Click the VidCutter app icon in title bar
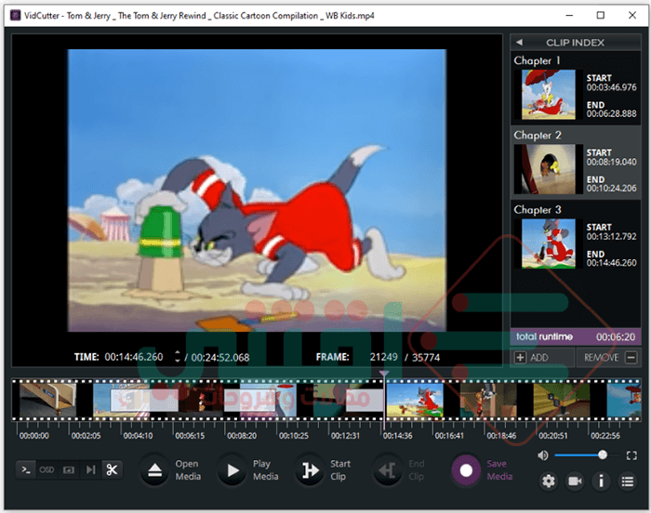The width and height of the screenshot is (651, 513). pos(16,16)
